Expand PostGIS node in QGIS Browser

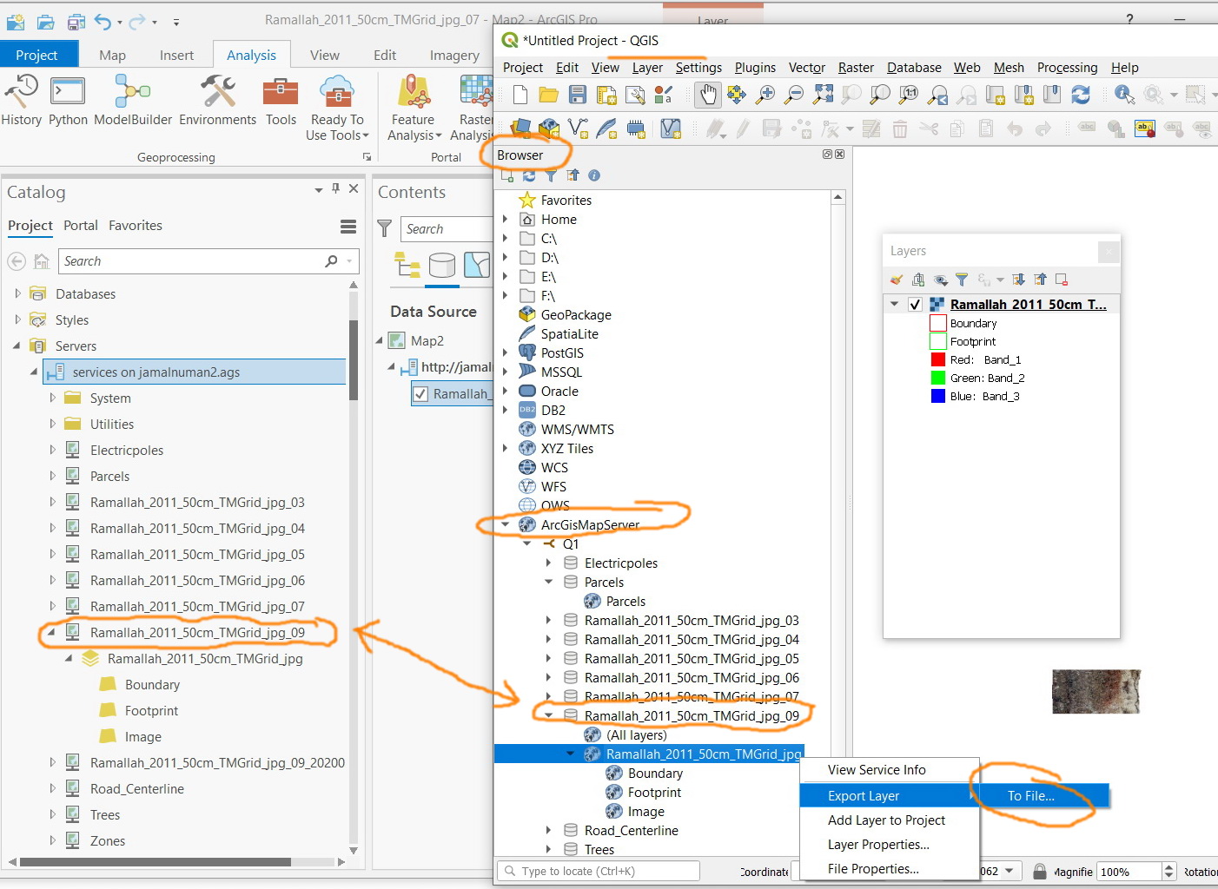[x=506, y=352]
